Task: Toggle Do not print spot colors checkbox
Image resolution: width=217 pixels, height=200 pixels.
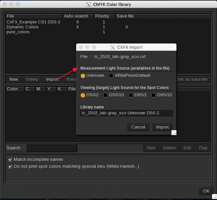Action: (x=10, y=166)
